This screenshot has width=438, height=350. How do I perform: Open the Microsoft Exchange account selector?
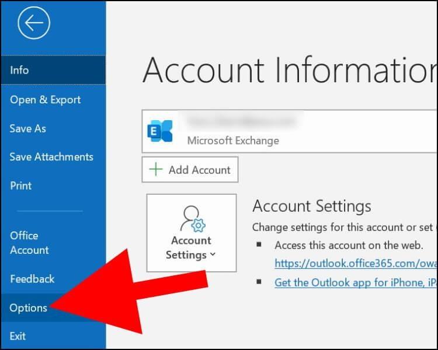point(290,131)
